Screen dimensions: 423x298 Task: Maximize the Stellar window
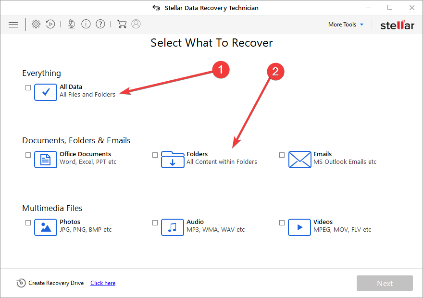[x=390, y=8]
